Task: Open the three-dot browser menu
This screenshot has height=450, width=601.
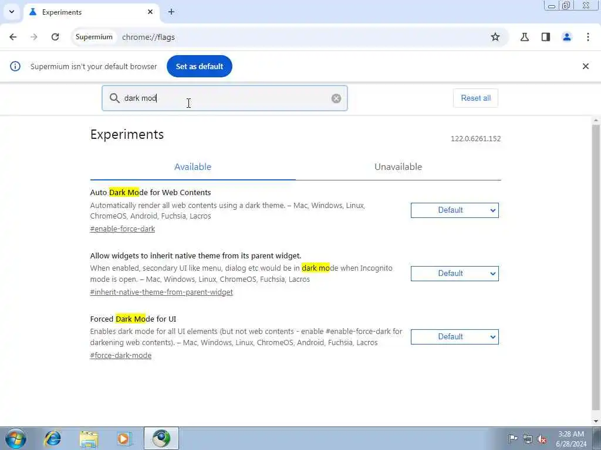Action: [588, 37]
